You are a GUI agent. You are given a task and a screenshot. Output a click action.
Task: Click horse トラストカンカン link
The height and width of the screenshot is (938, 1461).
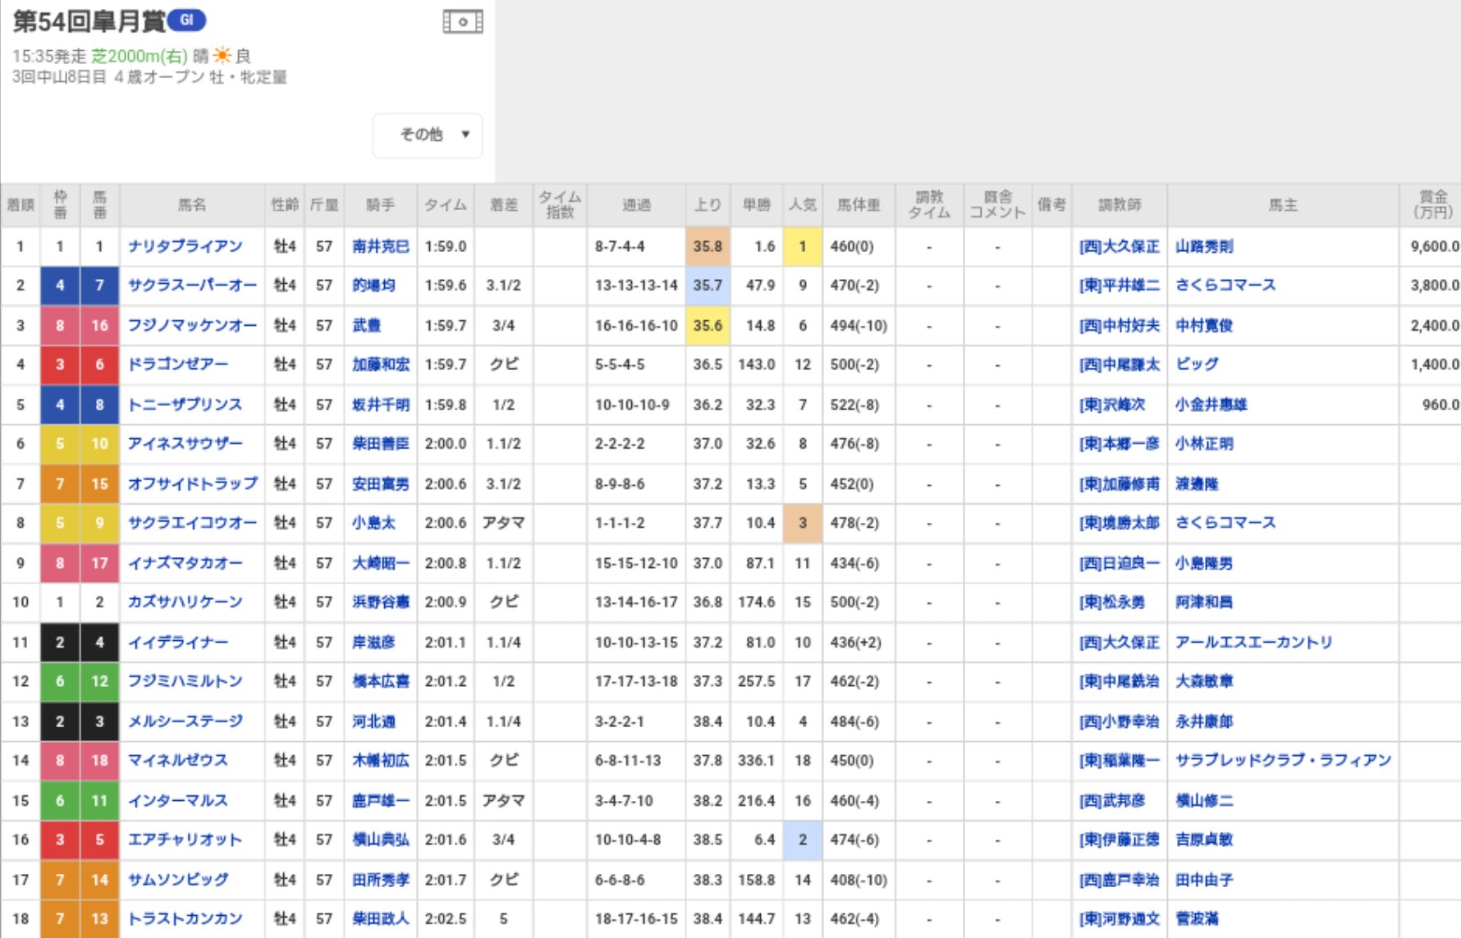185,919
